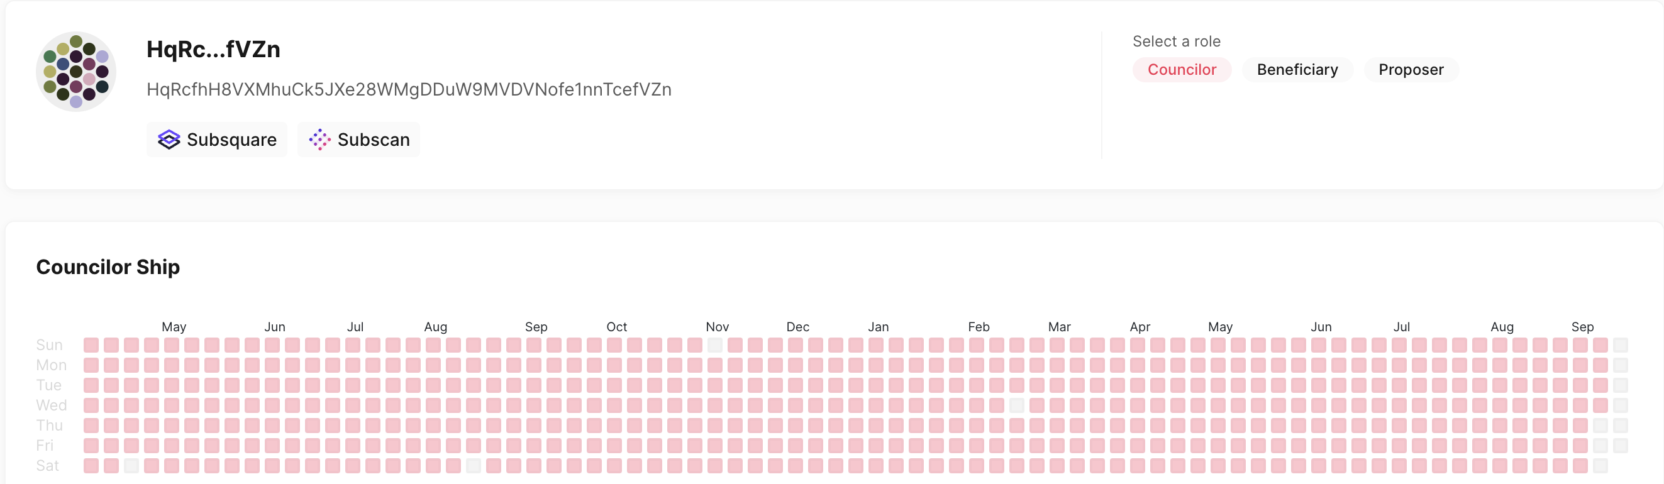
Task: Click the Sep label at the heatmap's far right
Action: [1584, 326]
